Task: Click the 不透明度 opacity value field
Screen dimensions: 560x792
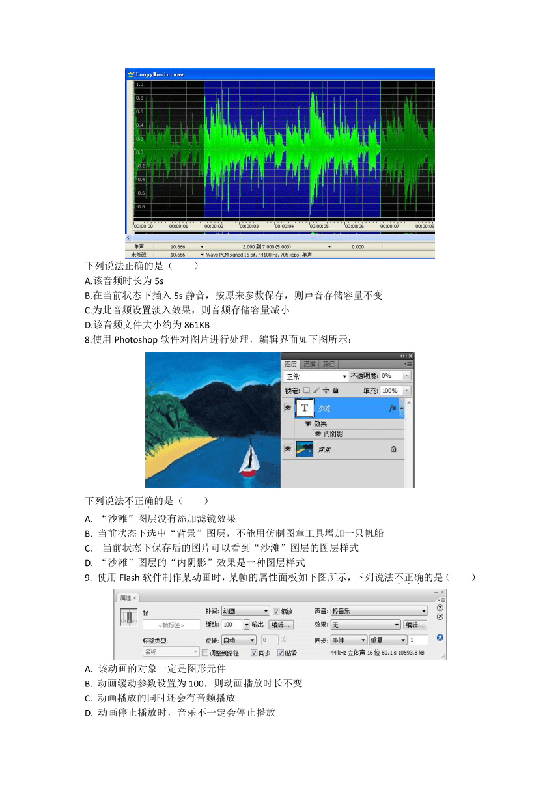Action: click(391, 376)
